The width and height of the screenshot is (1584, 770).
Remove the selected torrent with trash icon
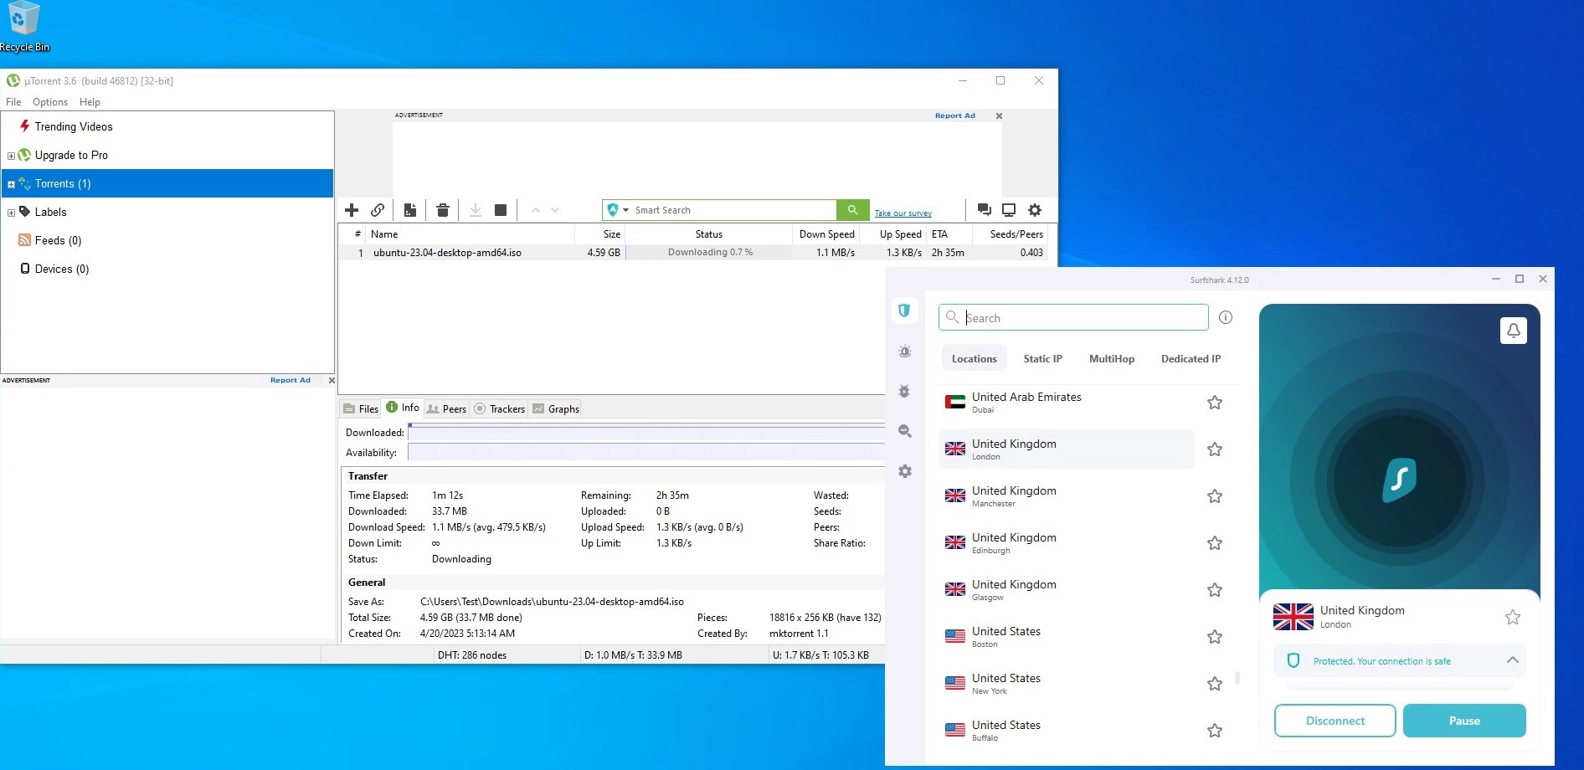point(443,210)
